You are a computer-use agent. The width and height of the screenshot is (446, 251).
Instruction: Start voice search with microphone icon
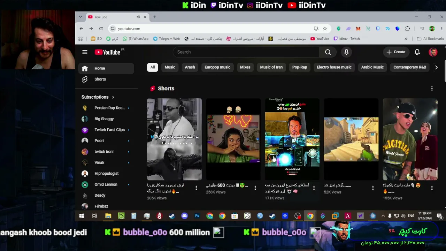point(346,52)
